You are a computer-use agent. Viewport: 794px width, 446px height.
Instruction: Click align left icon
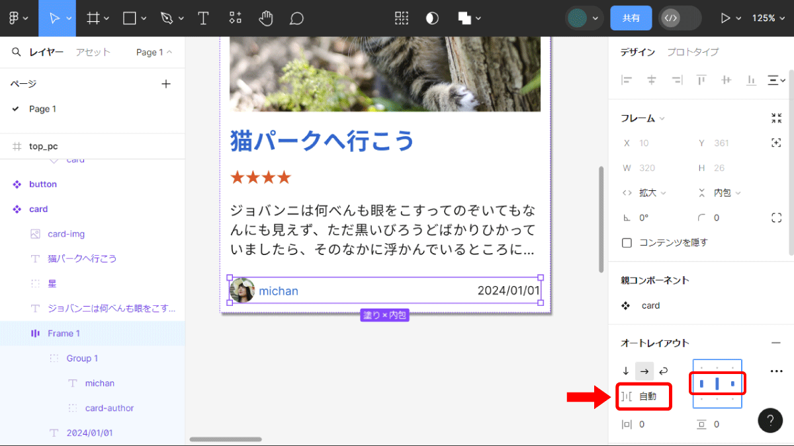click(x=627, y=80)
